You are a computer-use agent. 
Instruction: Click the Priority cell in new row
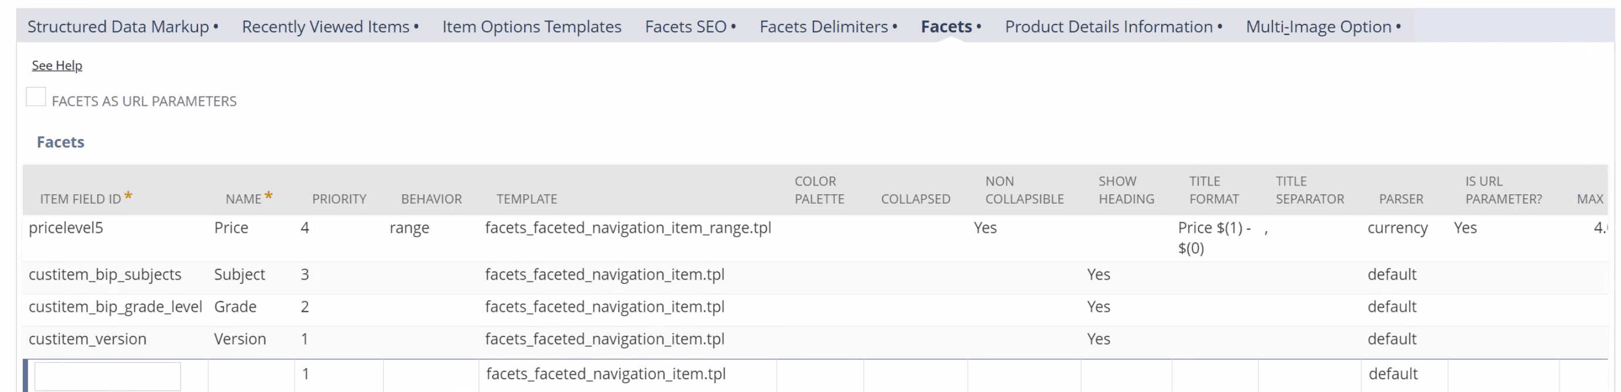338,376
